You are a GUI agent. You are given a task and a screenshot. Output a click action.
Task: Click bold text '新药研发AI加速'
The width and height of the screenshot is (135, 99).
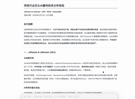tap(87, 67)
